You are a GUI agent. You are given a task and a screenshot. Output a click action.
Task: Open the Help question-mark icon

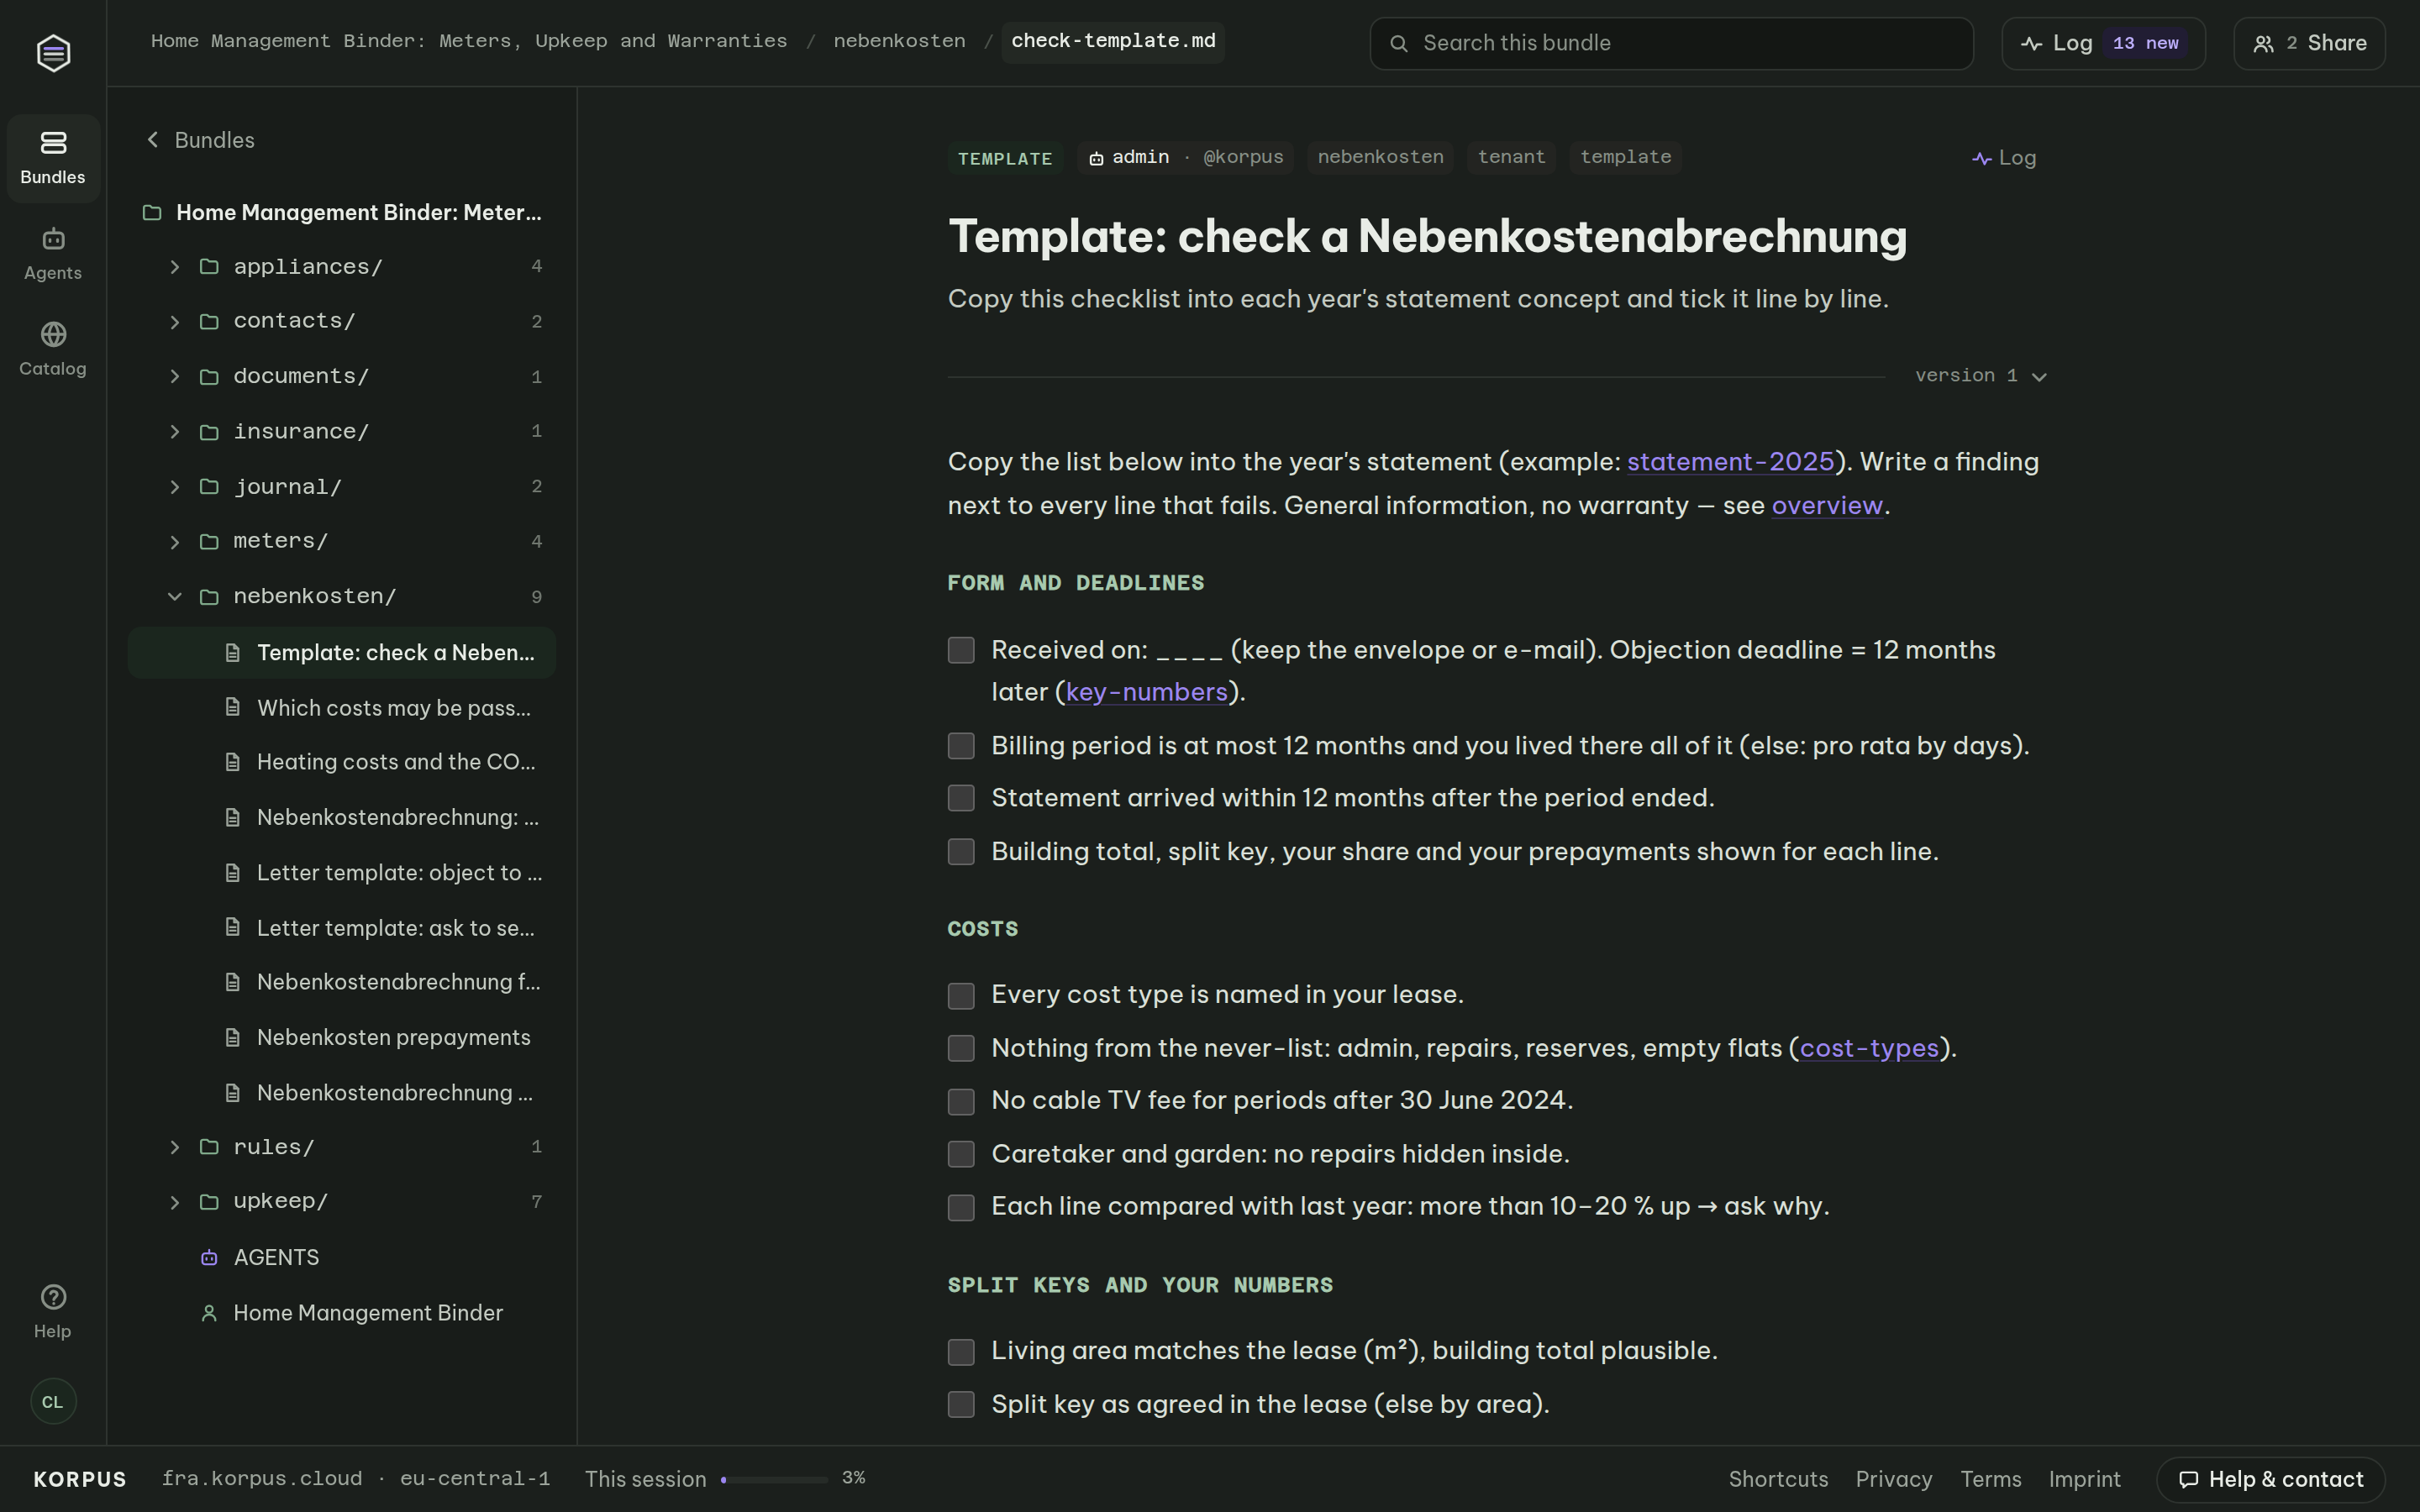click(53, 1297)
